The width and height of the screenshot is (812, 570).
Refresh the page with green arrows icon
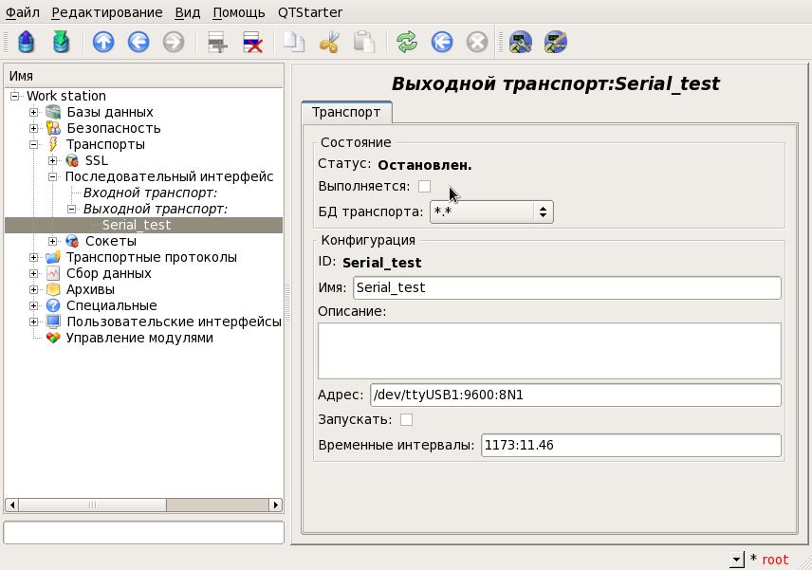point(407,42)
